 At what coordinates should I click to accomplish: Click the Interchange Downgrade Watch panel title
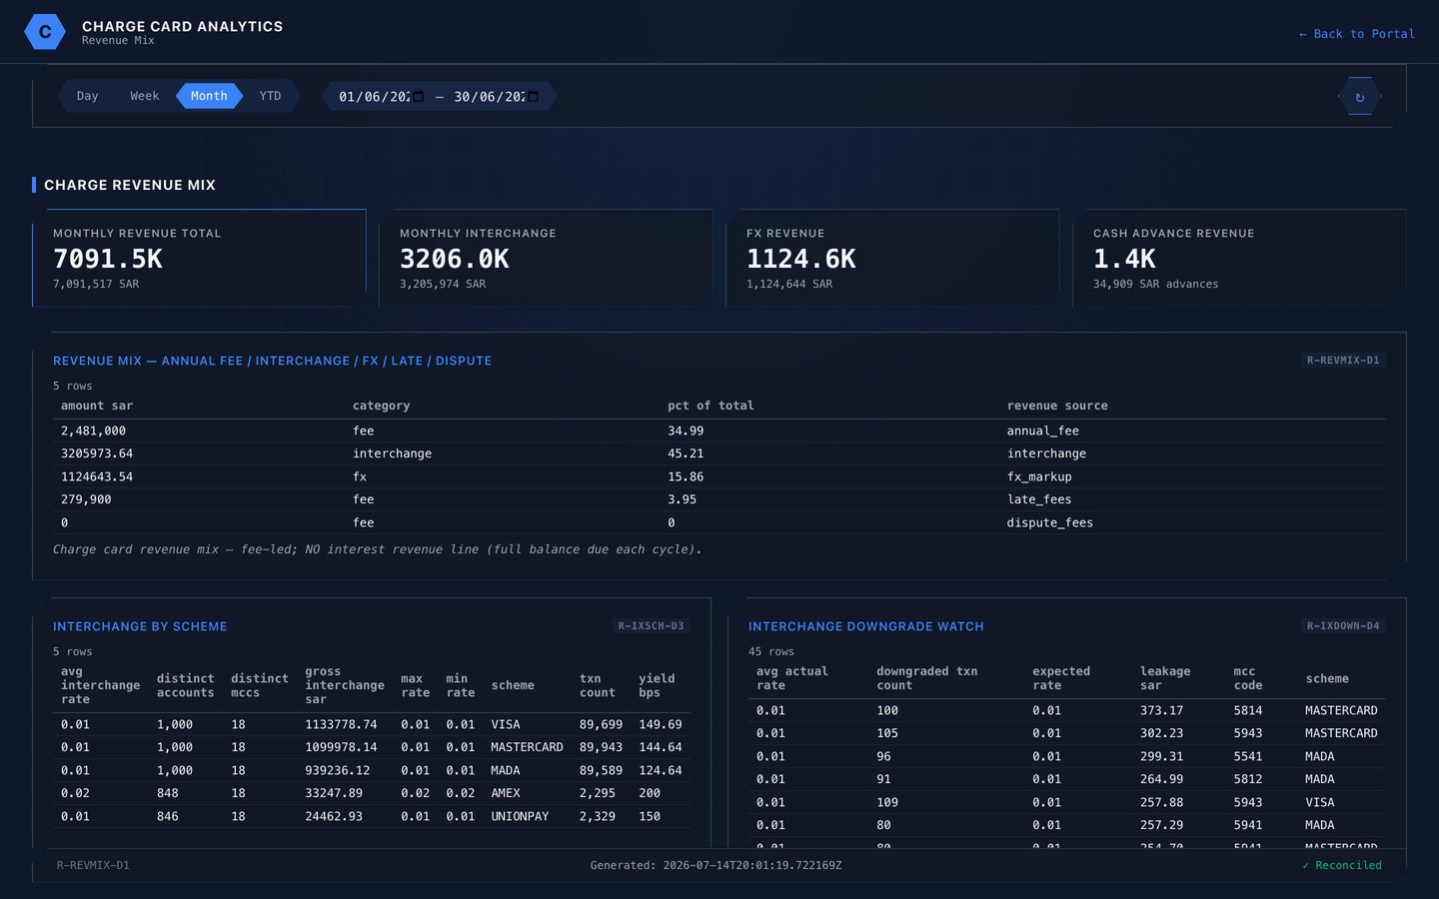click(x=866, y=626)
